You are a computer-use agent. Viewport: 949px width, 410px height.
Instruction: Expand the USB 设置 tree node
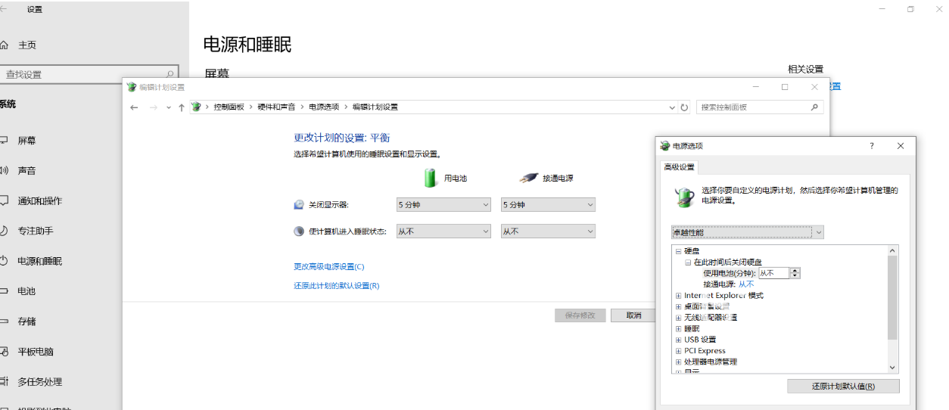point(678,340)
